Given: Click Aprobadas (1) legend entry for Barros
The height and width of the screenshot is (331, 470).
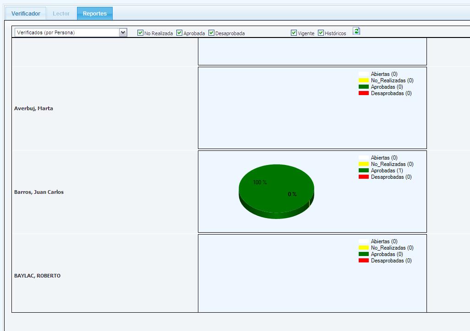Looking at the screenshot, I should [387, 170].
